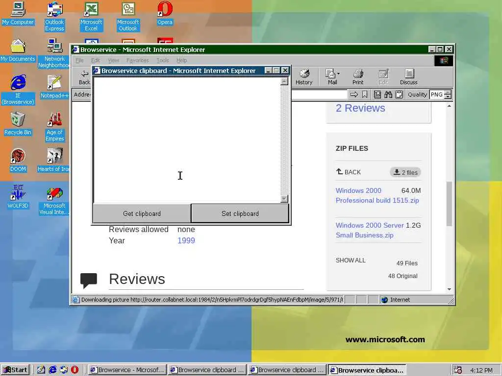This screenshot has height=376, width=502.
Task: Select the Recycle Bin desktop icon
Action: tap(18, 124)
